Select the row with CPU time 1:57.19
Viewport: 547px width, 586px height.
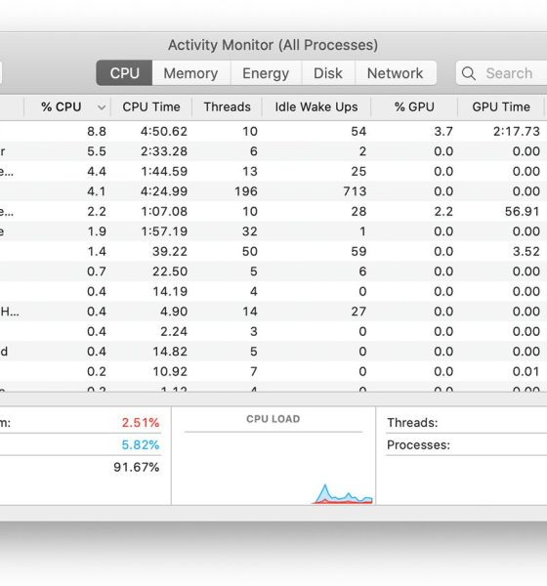273,231
